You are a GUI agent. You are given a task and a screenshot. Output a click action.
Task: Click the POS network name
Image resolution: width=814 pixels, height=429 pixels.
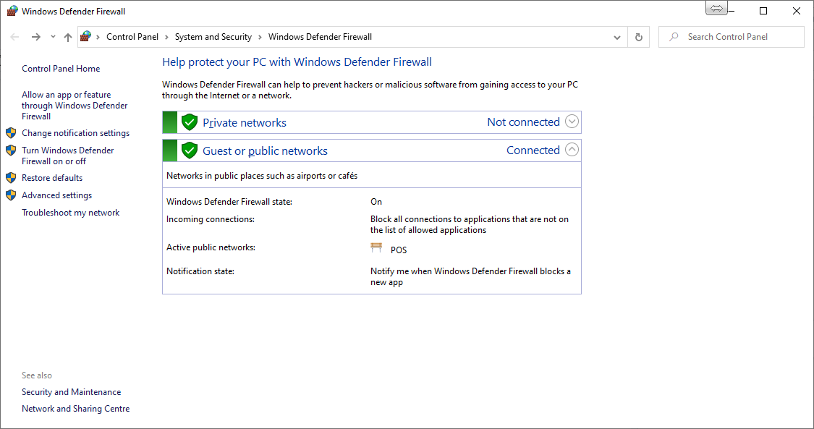(399, 250)
